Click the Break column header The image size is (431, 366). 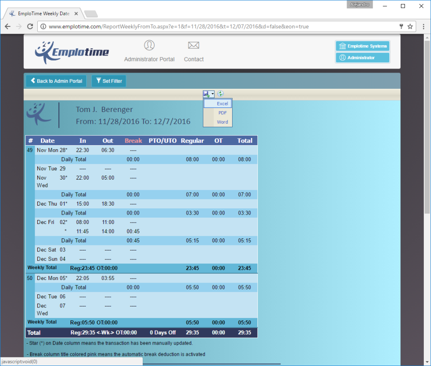click(x=133, y=140)
